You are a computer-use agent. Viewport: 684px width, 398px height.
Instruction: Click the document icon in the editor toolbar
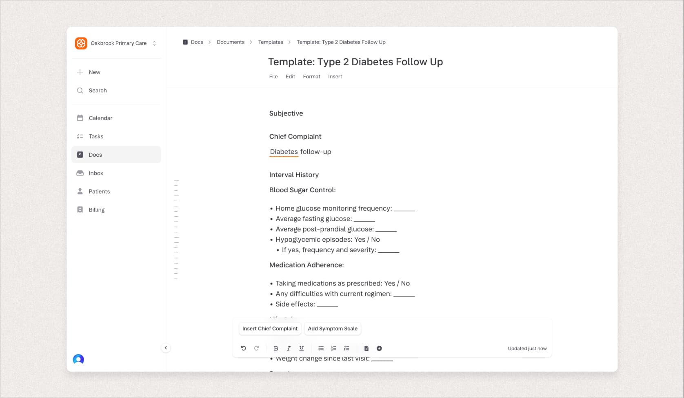coord(366,348)
